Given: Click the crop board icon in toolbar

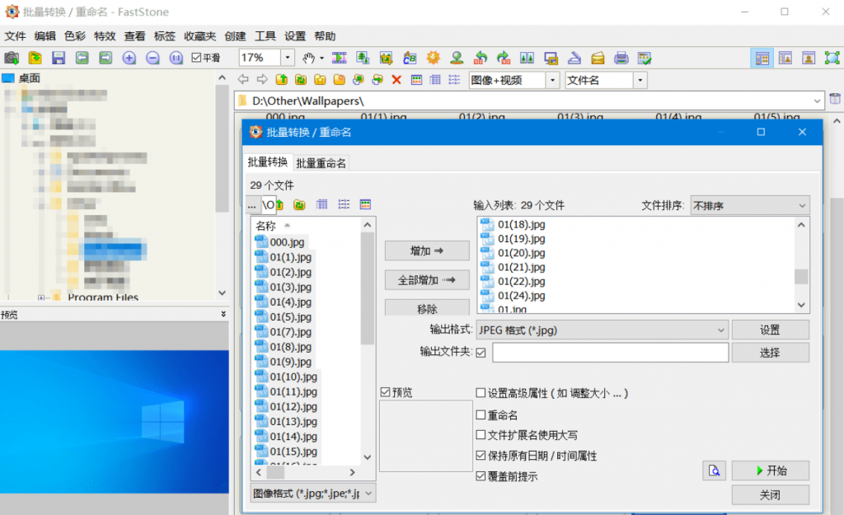Looking at the screenshot, I should pyautogui.click(x=386, y=58).
